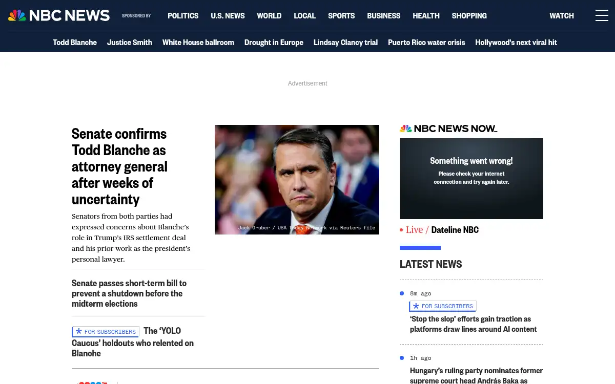This screenshot has height=384, width=615.
Task: Open the Lindsay Clancy trial topic
Action: (x=345, y=42)
